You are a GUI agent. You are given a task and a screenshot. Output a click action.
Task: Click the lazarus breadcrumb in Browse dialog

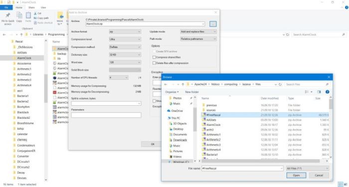click(x=247, y=84)
